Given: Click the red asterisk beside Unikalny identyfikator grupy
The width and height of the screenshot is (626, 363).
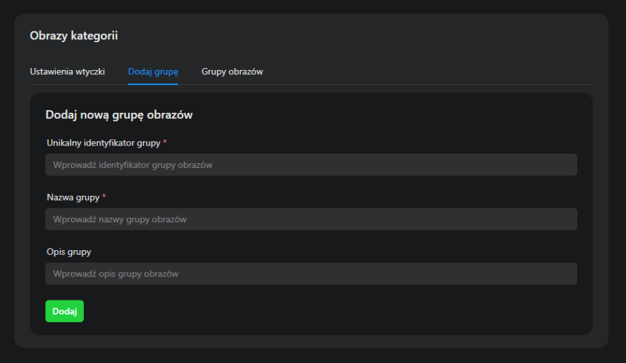Looking at the screenshot, I should pyautogui.click(x=165, y=142).
